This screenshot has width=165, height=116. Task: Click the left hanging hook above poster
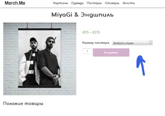[x=27, y=25]
